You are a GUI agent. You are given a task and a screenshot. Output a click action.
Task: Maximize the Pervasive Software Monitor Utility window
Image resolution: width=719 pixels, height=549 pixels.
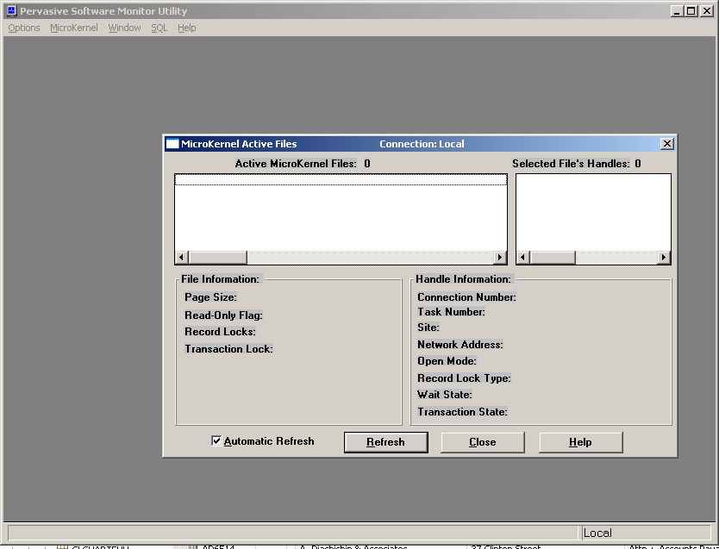point(691,11)
